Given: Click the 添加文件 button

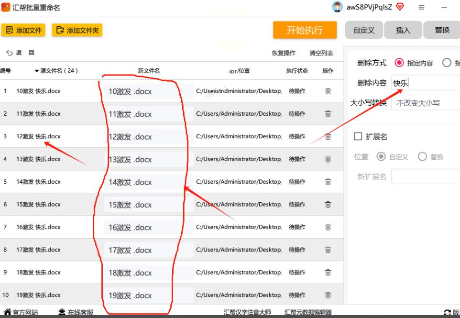Looking at the screenshot, I should [x=23, y=30].
